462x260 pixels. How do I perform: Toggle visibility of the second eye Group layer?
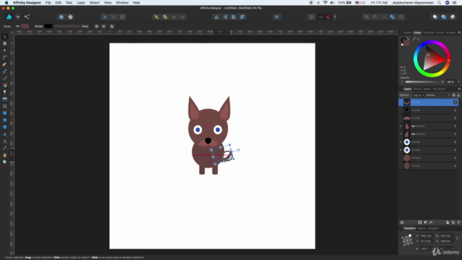tap(455, 150)
